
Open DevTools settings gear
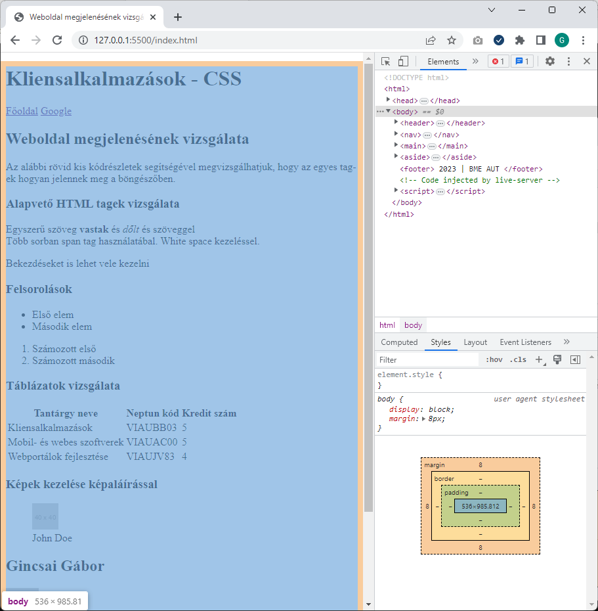[549, 61]
